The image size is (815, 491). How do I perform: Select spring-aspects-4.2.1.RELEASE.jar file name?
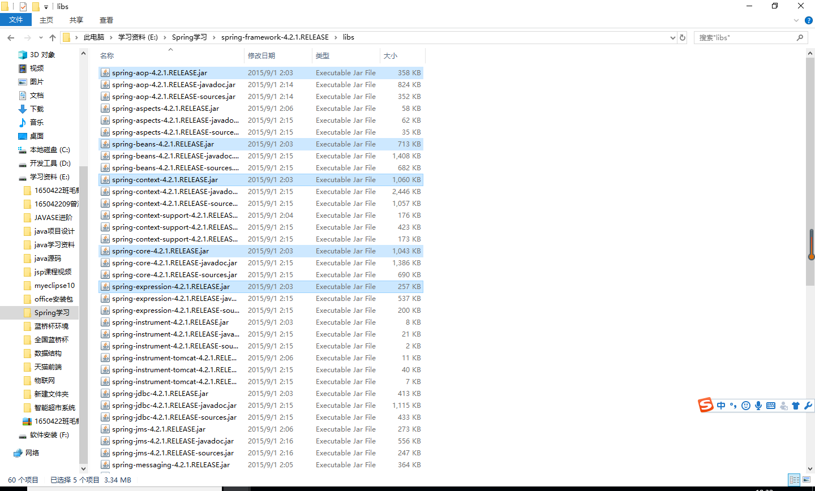click(x=165, y=109)
